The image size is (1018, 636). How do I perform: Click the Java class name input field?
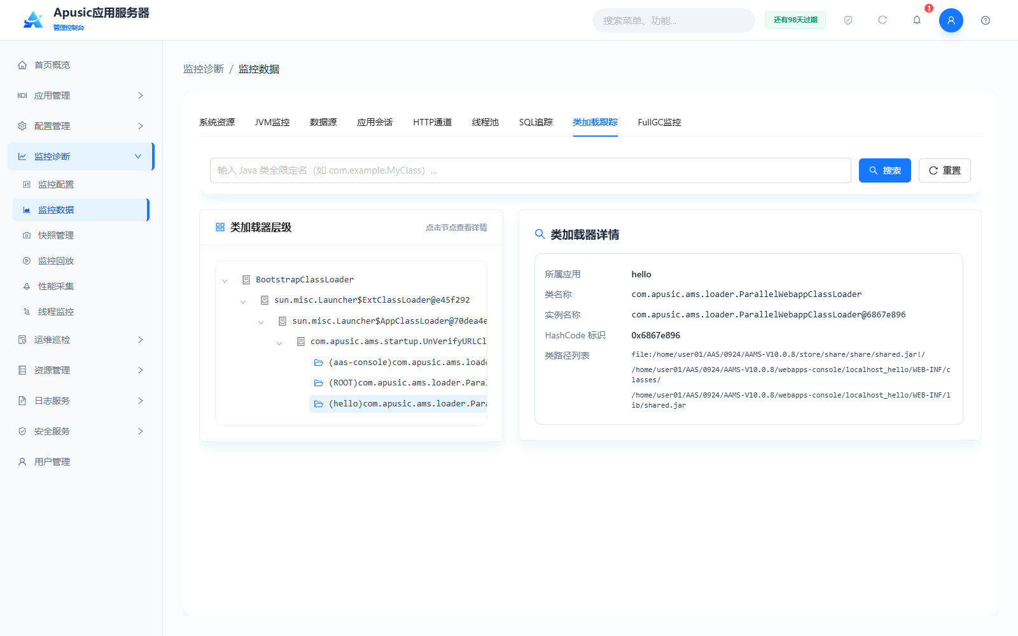531,170
